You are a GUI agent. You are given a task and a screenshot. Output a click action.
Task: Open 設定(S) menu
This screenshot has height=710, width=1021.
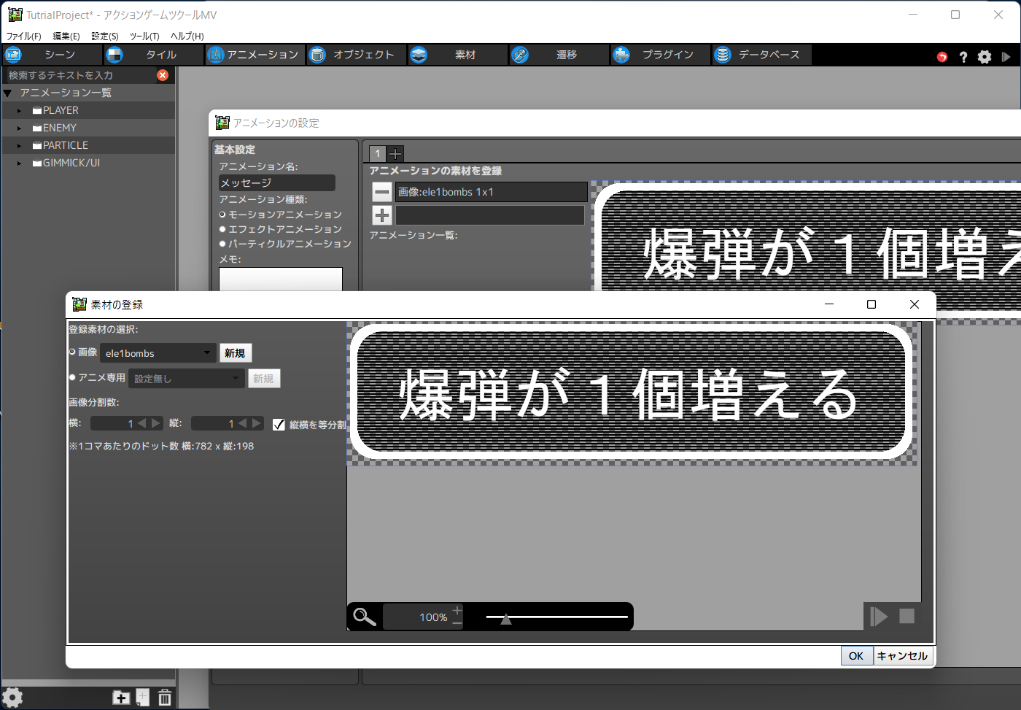pyautogui.click(x=105, y=36)
